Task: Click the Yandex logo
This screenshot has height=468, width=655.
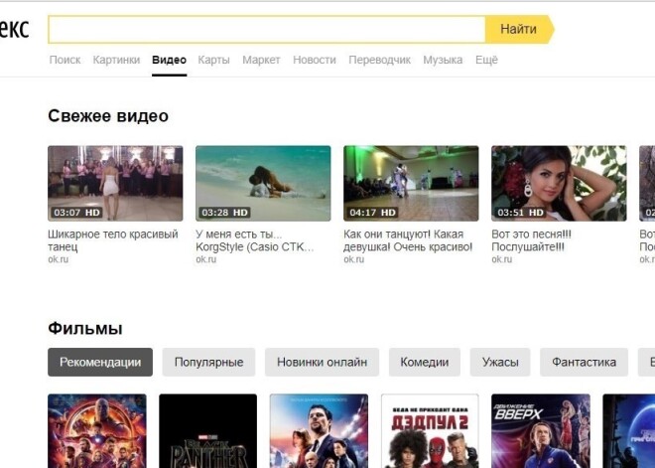Action: (14, 29)
